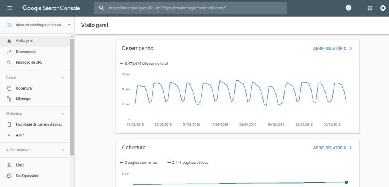Screen dimensions: 389x187
Task: Click the 04/09/2018 axis date label
Action: pyautogui.click(x=191, y=124)
